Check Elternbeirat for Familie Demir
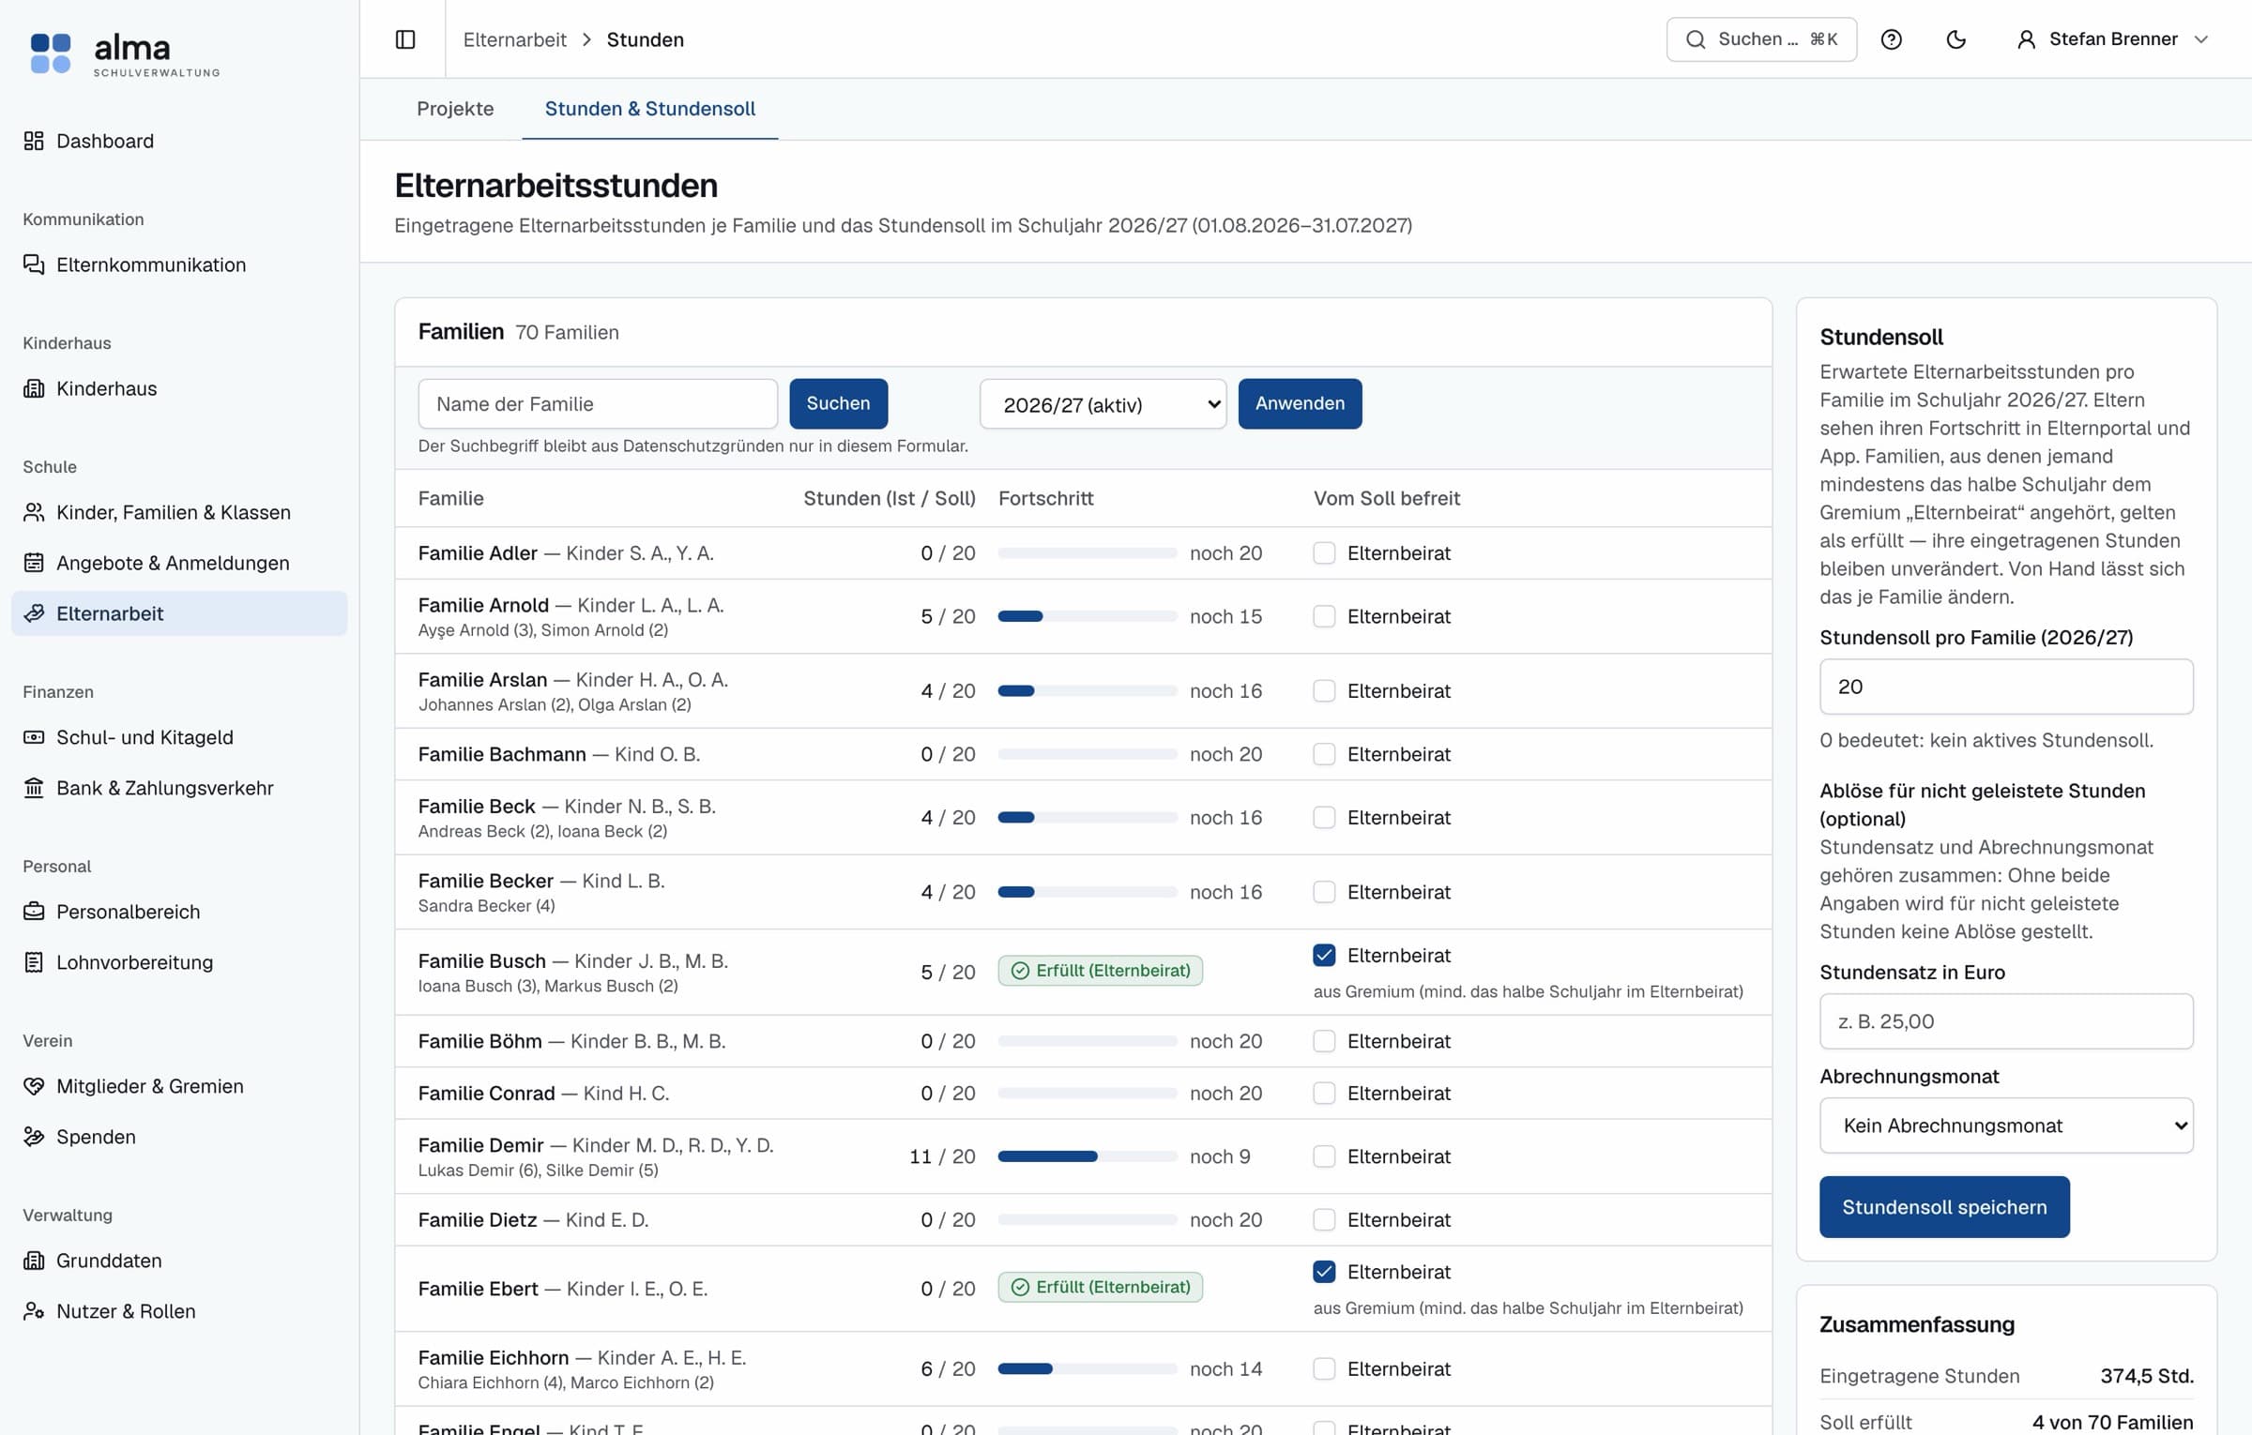This screenshot has height=1435, width=2252. [1324, 1156]
